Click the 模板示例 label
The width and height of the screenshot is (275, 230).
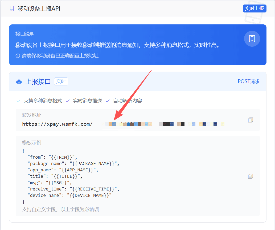pos(32,143)
